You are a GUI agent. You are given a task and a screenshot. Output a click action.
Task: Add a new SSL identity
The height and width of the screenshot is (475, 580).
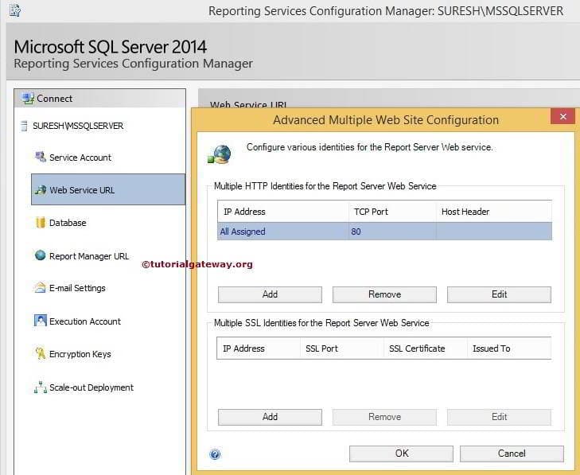point(270,417)
